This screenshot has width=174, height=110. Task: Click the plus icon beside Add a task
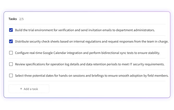tap(21, 89)
